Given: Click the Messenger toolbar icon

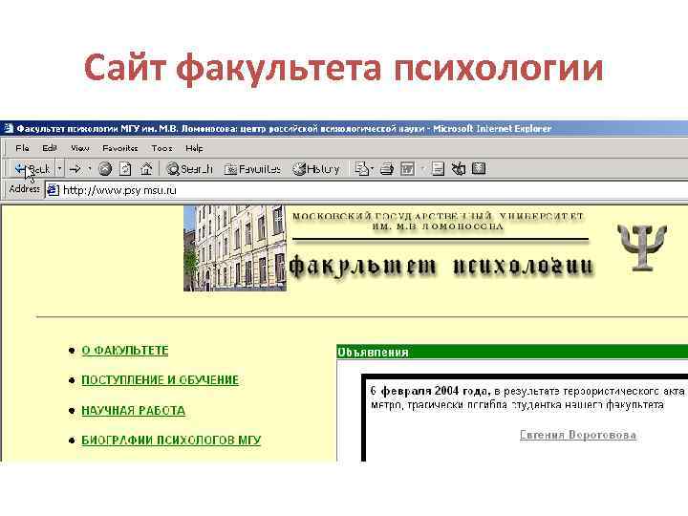Looking at the screenshot, I should [459, 169].
